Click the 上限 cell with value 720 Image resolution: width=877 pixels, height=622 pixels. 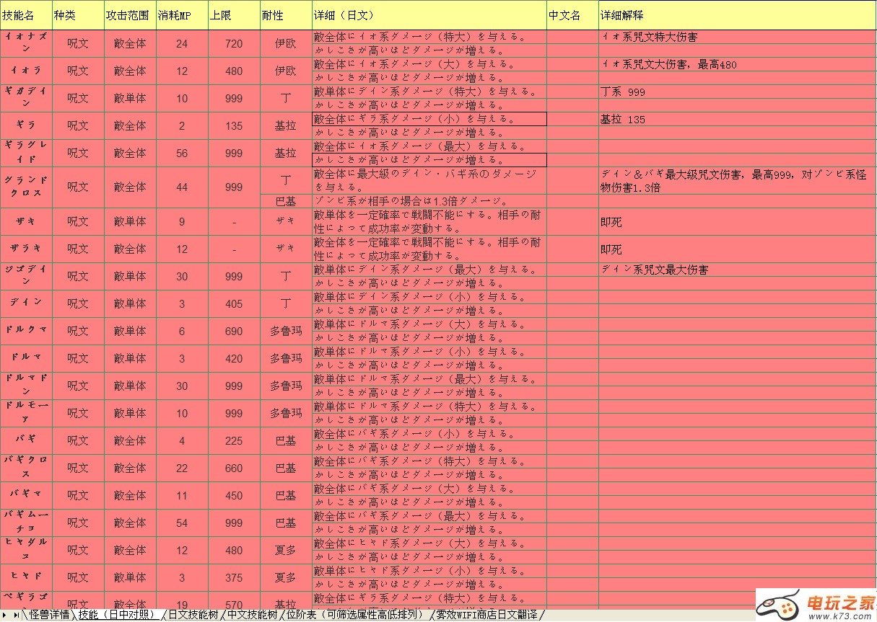point(234,44)
